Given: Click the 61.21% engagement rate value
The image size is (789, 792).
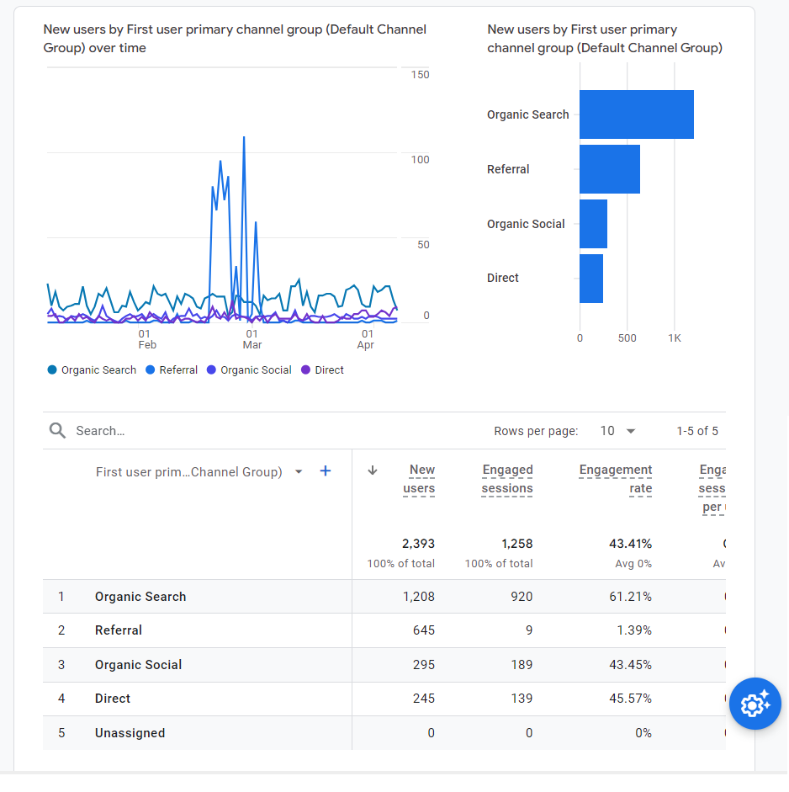Looking at the screenshot, I should click(631, 597).
